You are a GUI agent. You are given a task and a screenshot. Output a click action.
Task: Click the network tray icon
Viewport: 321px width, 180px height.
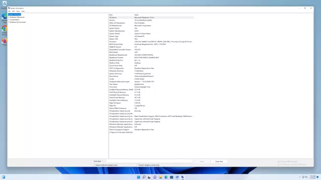coord(303,177)
